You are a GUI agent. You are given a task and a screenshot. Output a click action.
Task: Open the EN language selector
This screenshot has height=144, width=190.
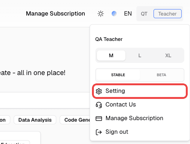128,14
